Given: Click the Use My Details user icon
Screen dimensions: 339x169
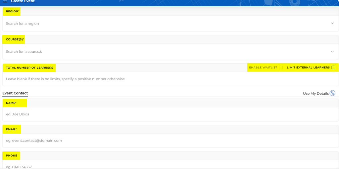Looking at the screenshot, I should (332, 93).
